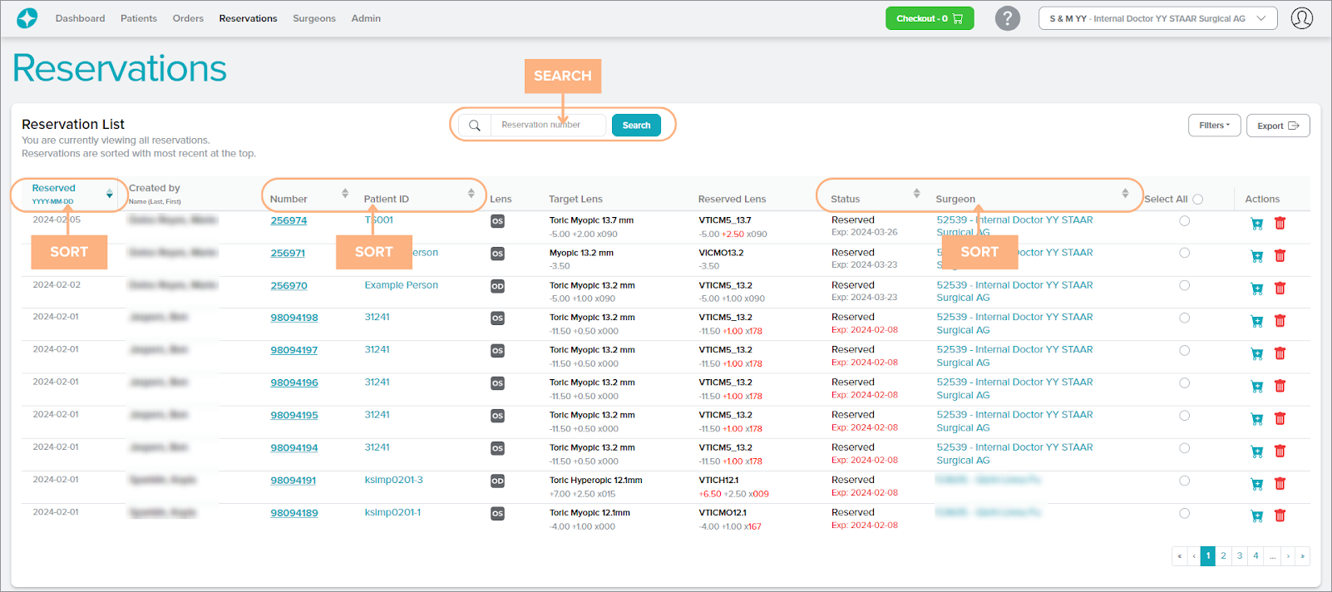Select the reservation 98094191 row radio
The width and height of the screenshot is (1332, 592).
click(1184, 481)
